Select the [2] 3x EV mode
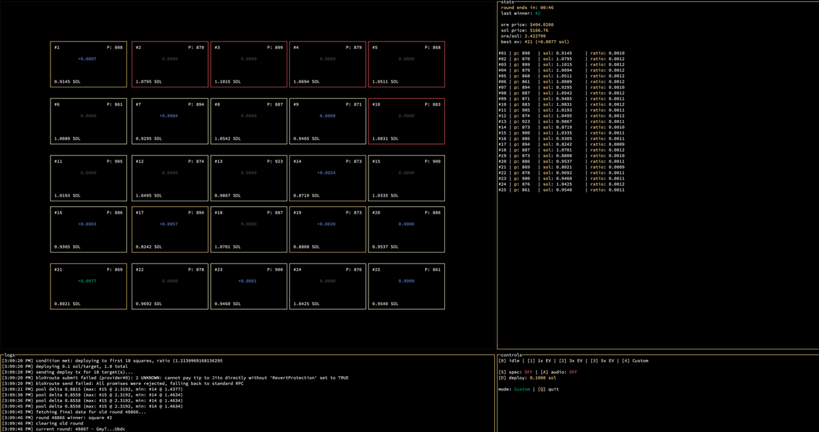The height and width of the screenshot is (432, 819). 572,360
